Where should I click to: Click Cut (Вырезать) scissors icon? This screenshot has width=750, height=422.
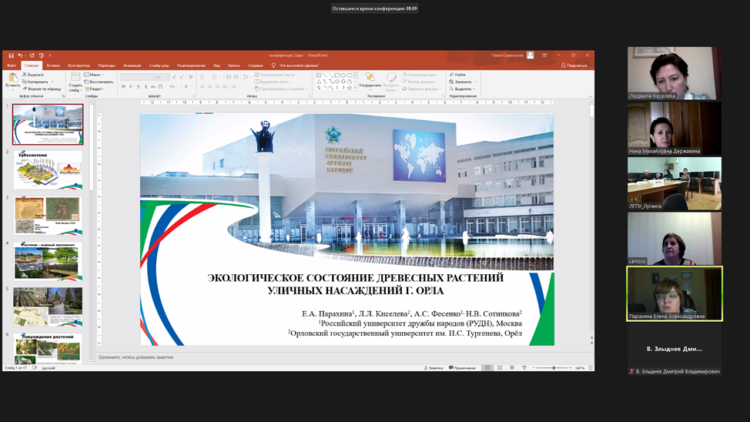pos(25,75)
